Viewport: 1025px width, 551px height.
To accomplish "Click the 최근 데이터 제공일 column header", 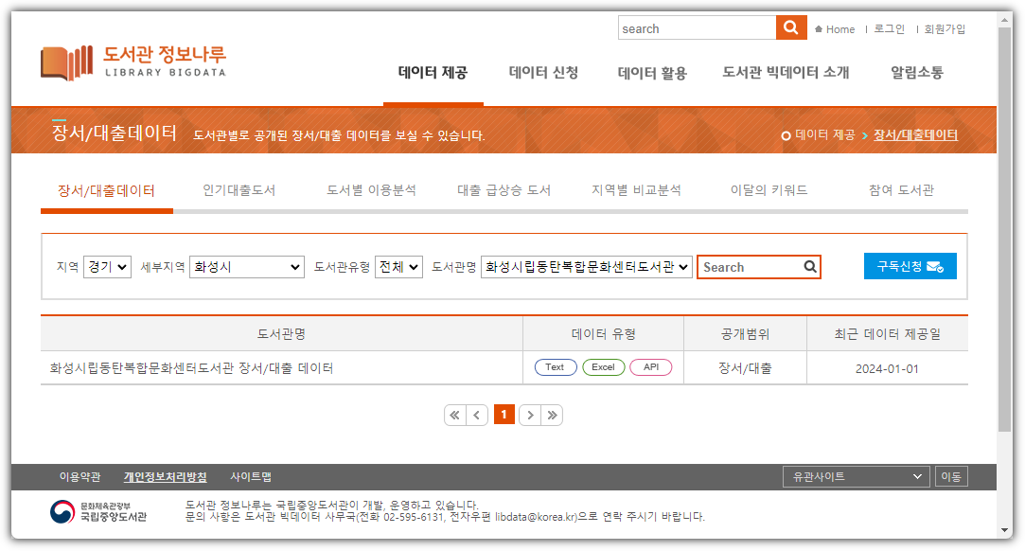I will coord(887,334).
